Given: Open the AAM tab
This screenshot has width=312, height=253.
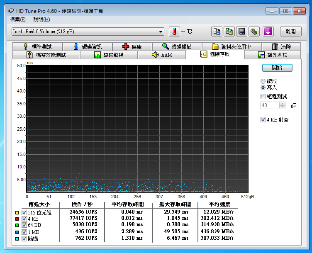Looking at the screenshot, I should click(x=162, y=55).
